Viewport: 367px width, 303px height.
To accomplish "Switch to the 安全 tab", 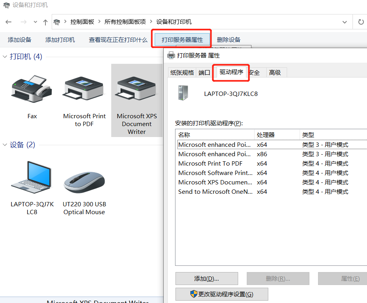I will pyautogui.click(x=256, y=72).
